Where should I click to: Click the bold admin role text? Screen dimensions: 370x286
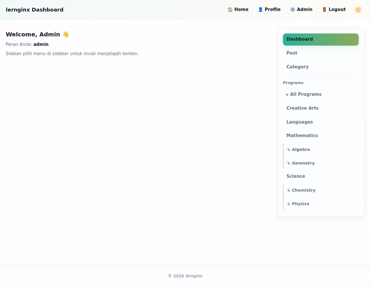(41, 44)
